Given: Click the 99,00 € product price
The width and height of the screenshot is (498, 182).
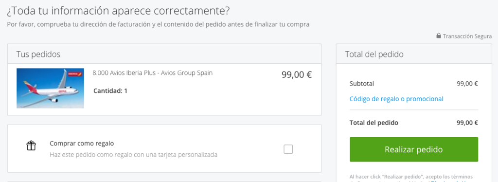Looking at the screenshot, I should [297, 74].
